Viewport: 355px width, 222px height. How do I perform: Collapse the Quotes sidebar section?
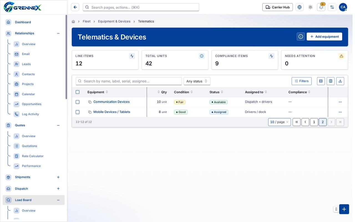click(58, 125)
